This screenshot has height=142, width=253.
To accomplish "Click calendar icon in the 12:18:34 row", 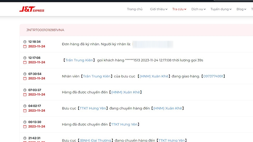I will point(25,46).
